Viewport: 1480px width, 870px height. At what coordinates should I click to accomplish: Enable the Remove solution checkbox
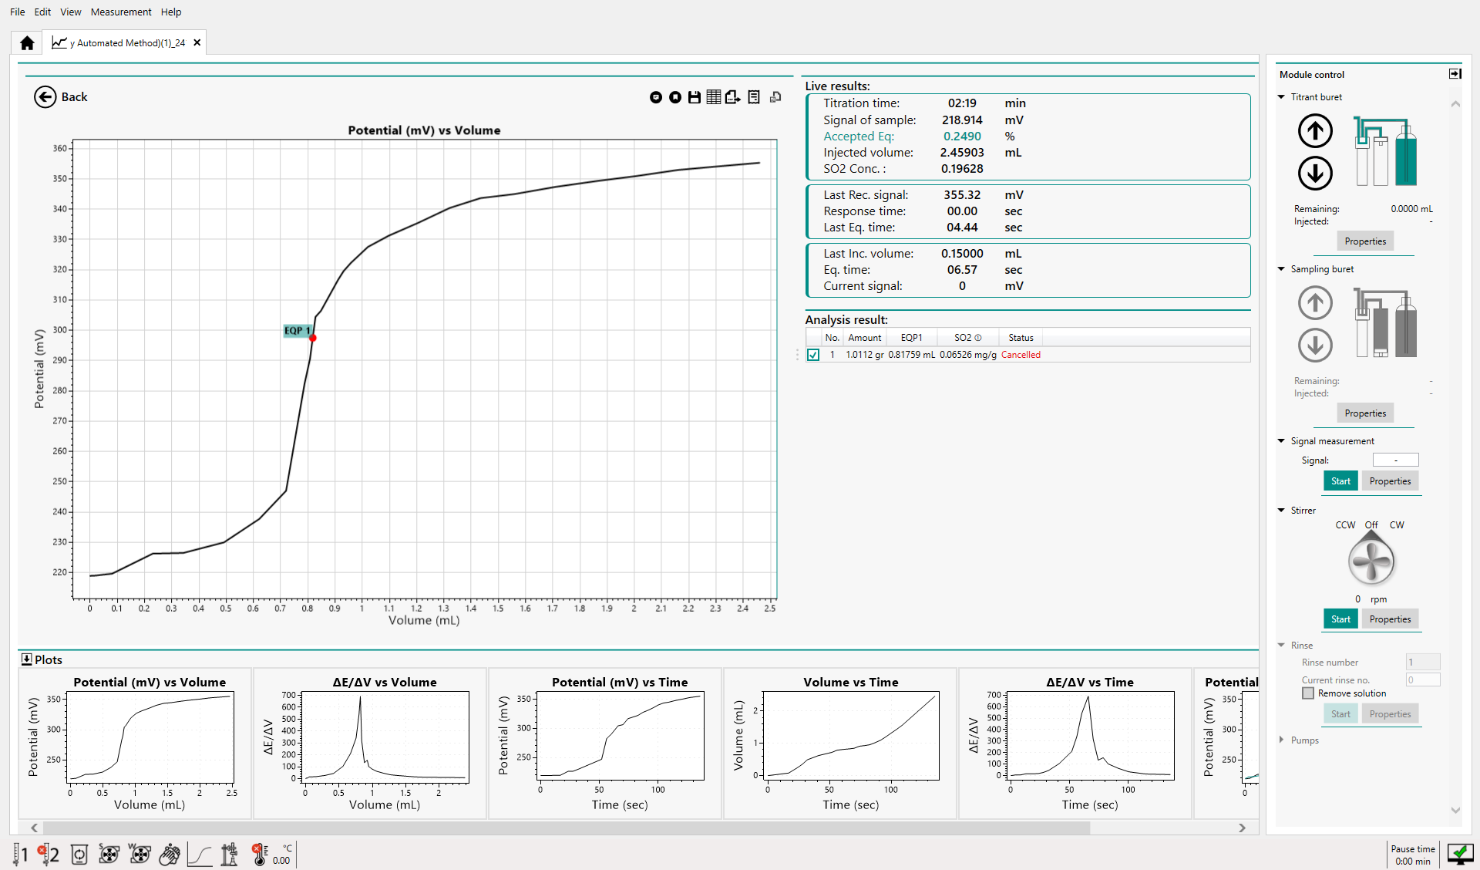point(1308,693)
